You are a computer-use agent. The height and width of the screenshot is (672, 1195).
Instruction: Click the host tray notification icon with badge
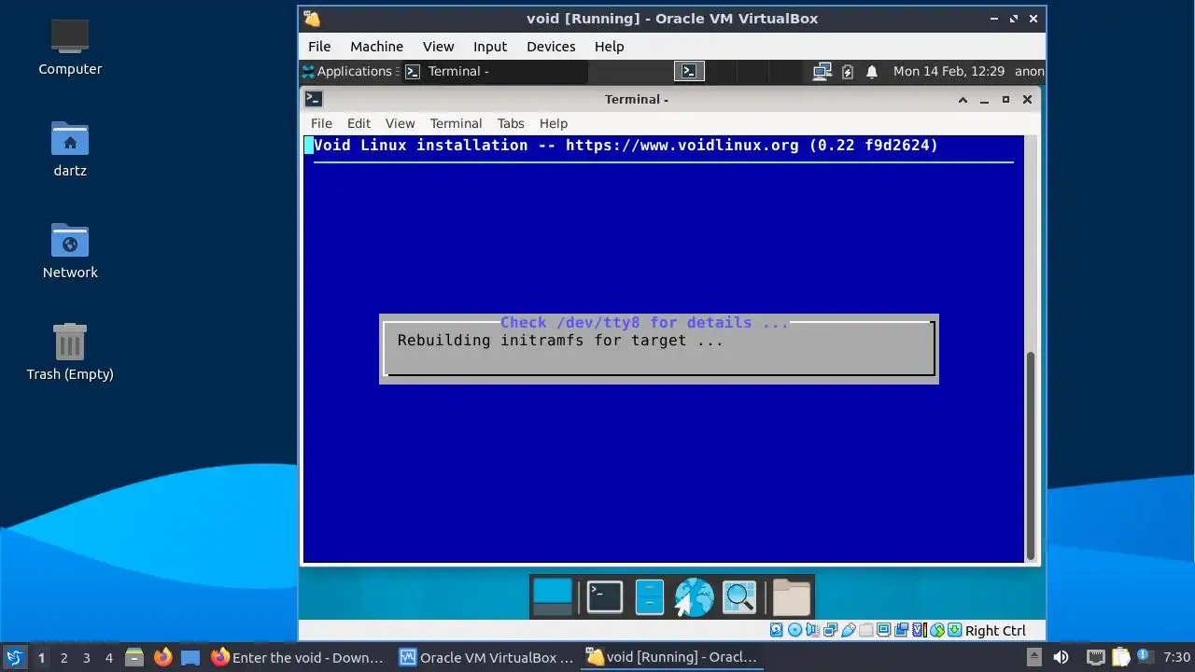click(1145, 657)
